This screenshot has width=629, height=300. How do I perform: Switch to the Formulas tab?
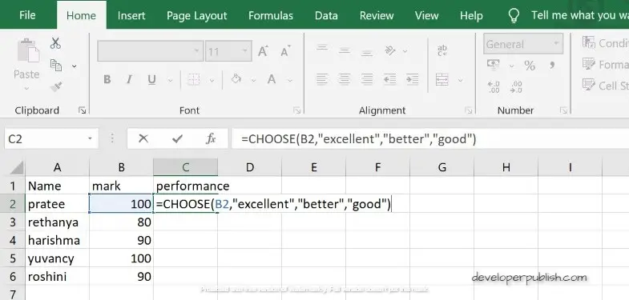coord(271,16)
